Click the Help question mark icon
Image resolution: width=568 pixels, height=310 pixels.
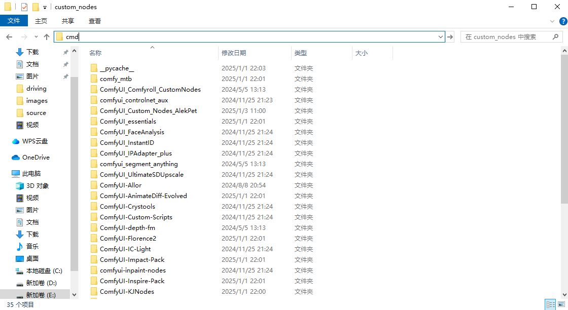[x=563, y=21]
